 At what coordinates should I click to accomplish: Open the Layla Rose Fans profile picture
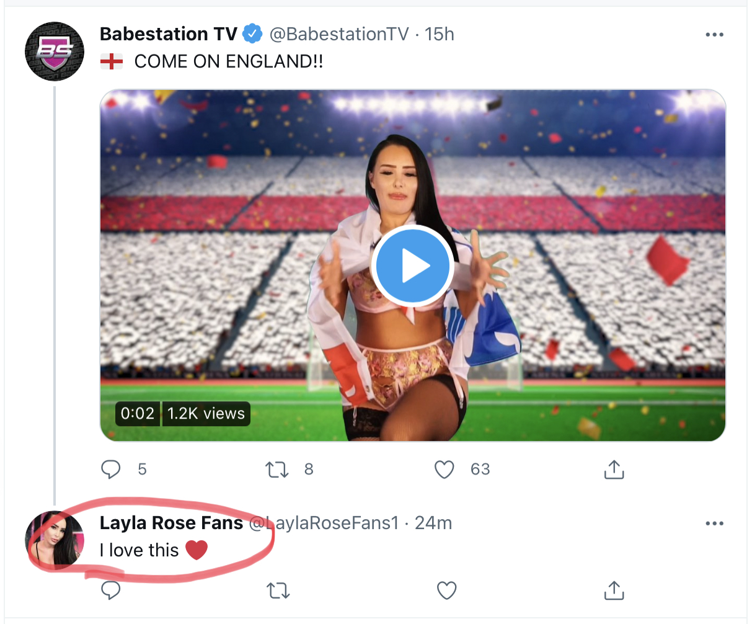pos(55,540)
